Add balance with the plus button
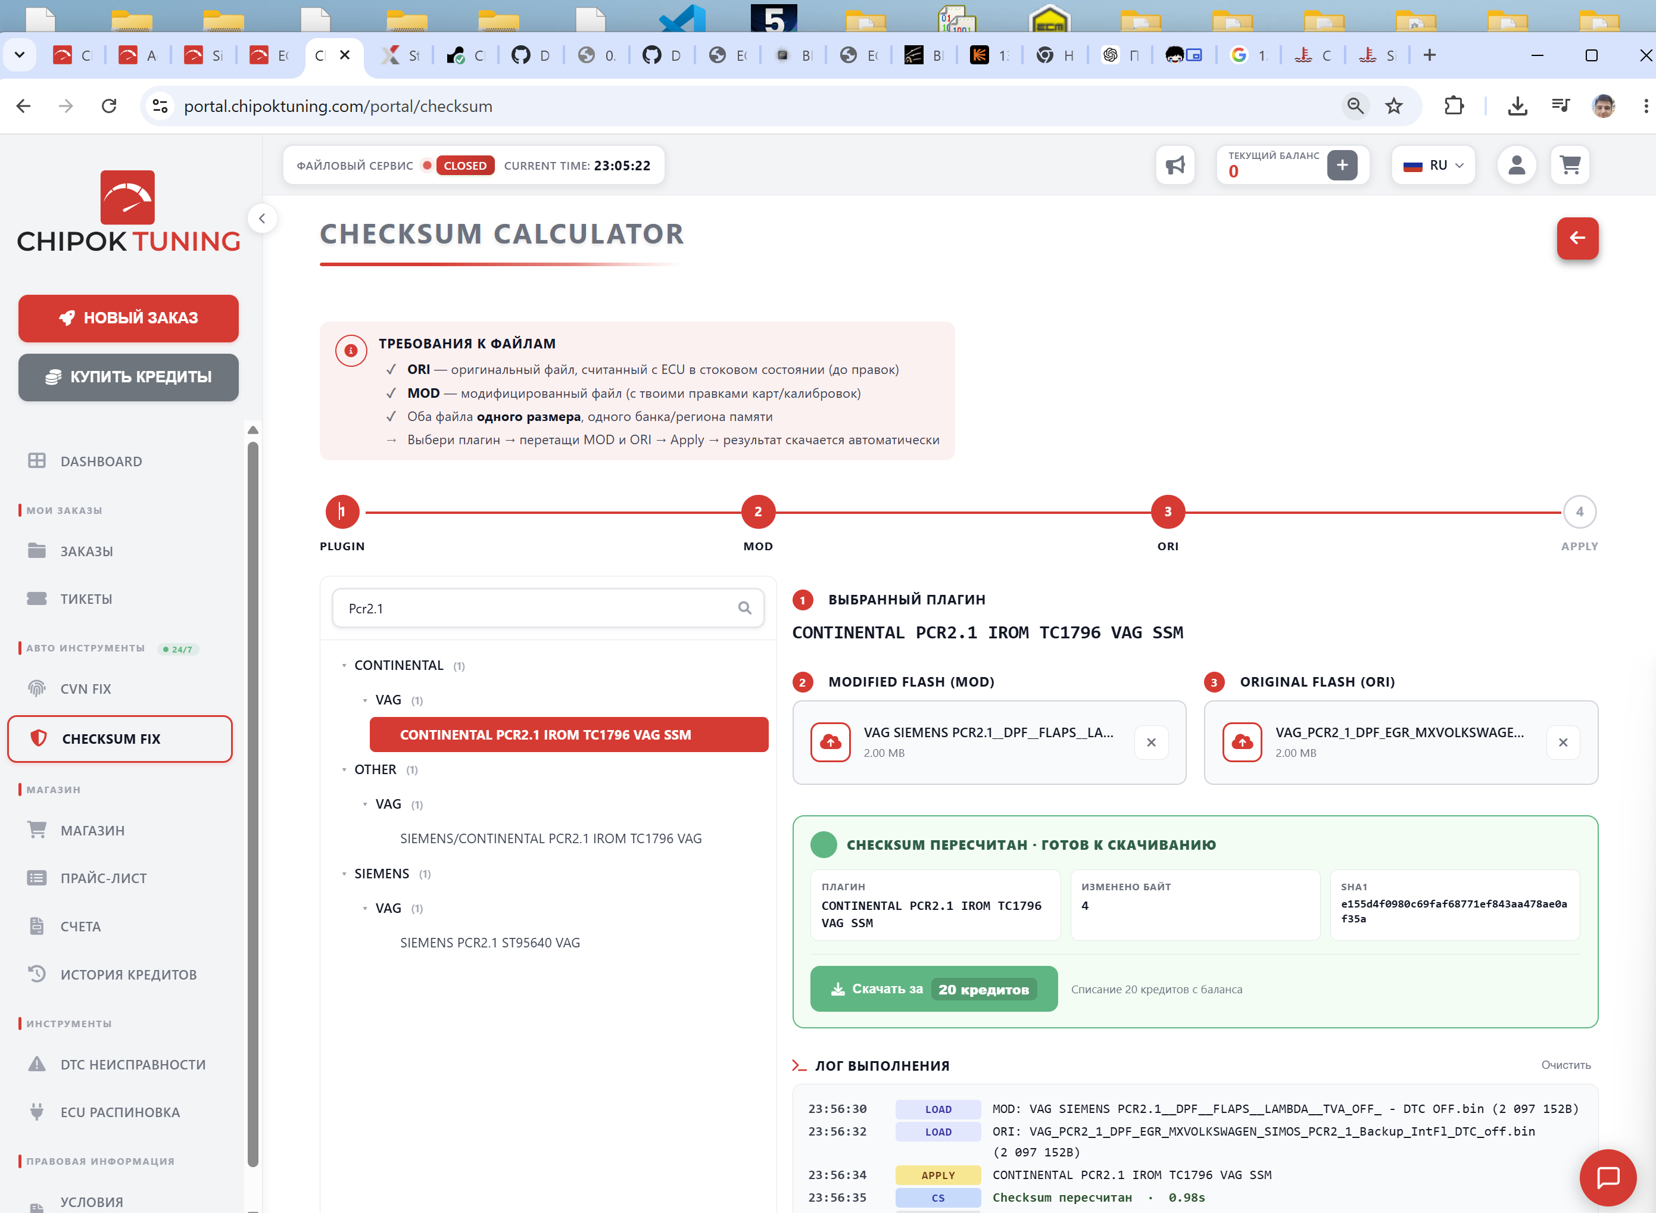Screen dimensions: 1656x1213 1342,165
